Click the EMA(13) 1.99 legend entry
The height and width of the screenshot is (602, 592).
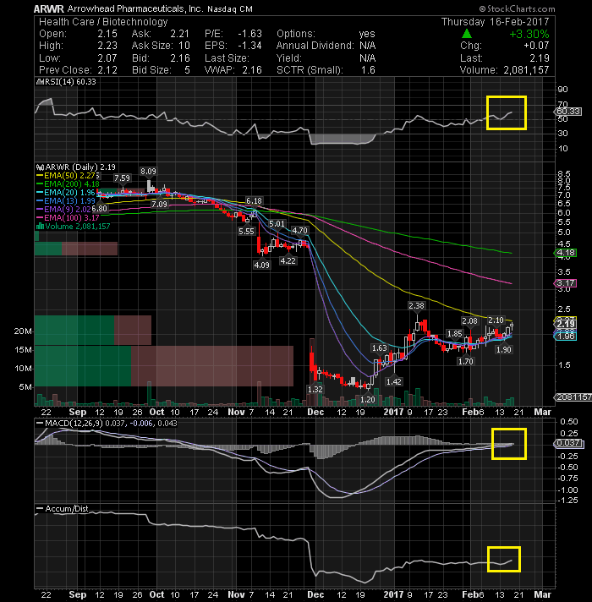[x=66, y=200]
